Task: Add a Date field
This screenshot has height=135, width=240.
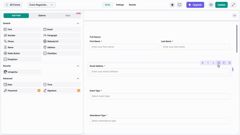Action: coord(22,84)
